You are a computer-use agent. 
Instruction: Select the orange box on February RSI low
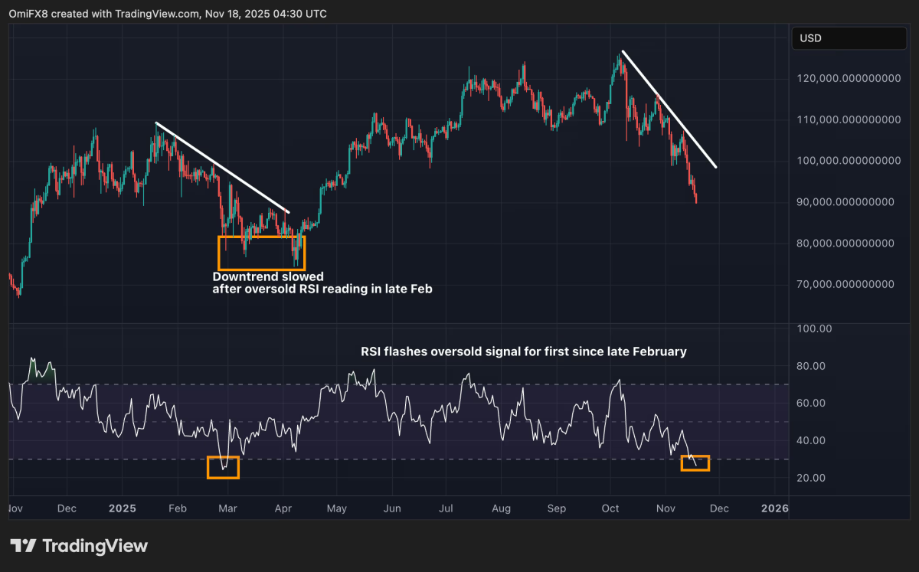click(223, 467)
